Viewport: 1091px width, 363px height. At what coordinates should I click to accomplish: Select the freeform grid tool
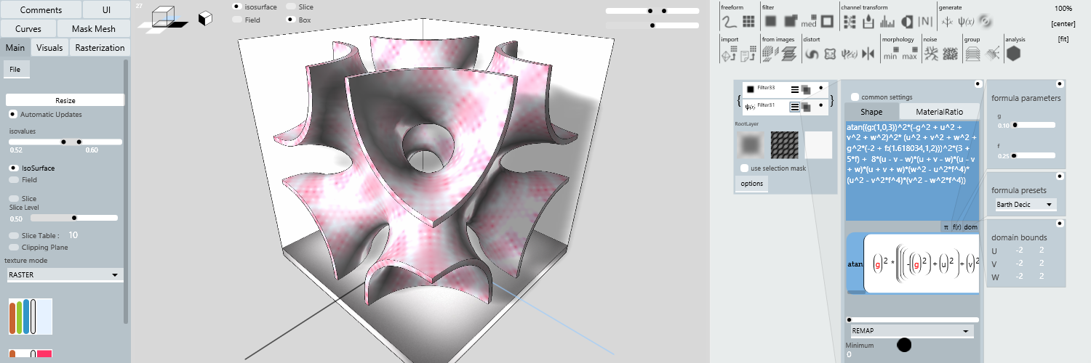point(748,22)
